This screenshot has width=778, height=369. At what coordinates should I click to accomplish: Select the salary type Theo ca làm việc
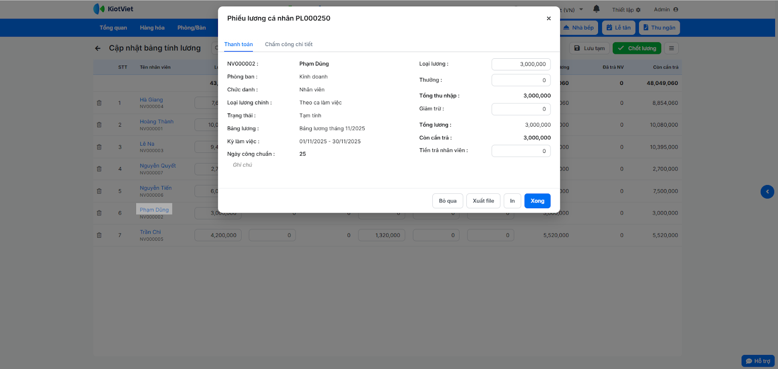coord(320,103)
